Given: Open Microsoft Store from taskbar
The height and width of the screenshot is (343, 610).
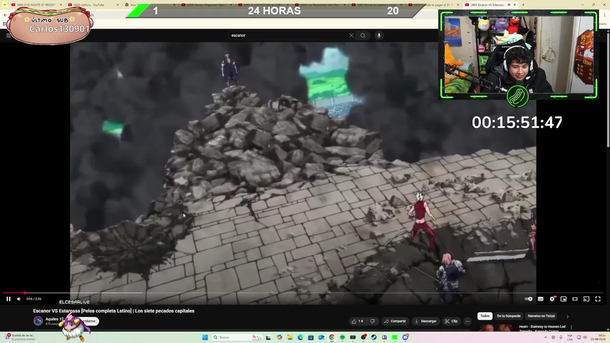Looking at the screenshot, I should click(311, 337).
